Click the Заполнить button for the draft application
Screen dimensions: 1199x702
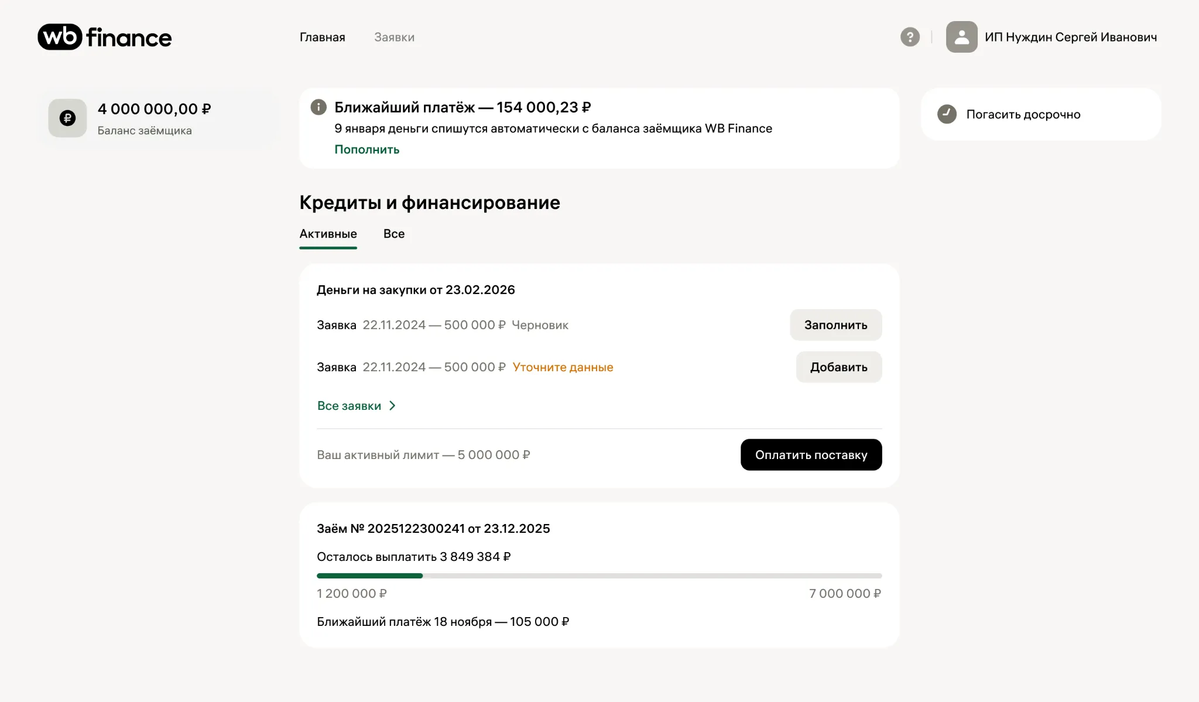(x=835, y=325)
